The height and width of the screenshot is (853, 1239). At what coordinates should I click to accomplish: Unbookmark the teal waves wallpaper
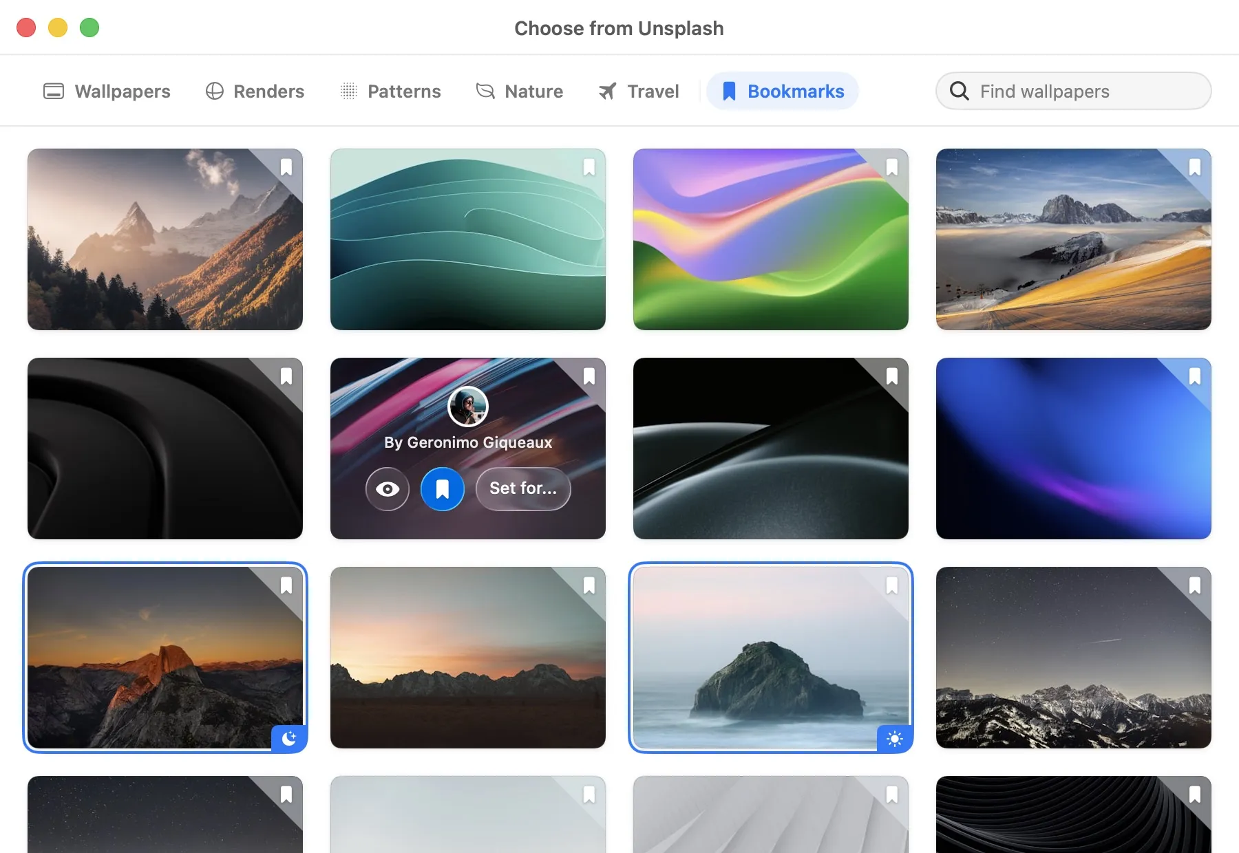[589, 167]
